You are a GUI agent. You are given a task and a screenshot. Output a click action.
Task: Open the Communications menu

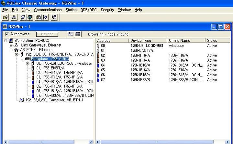click(x=48, y=10)
